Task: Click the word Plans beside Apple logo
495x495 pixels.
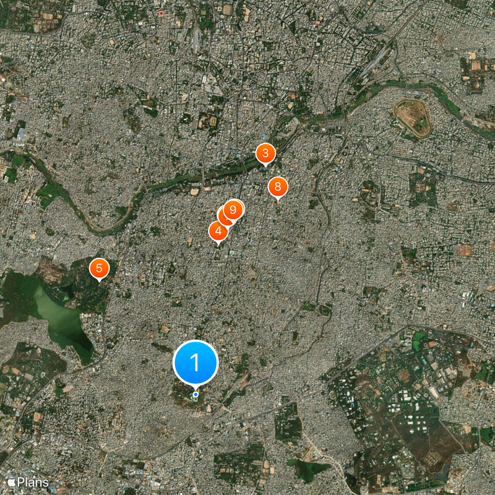Action: (33, 483)
